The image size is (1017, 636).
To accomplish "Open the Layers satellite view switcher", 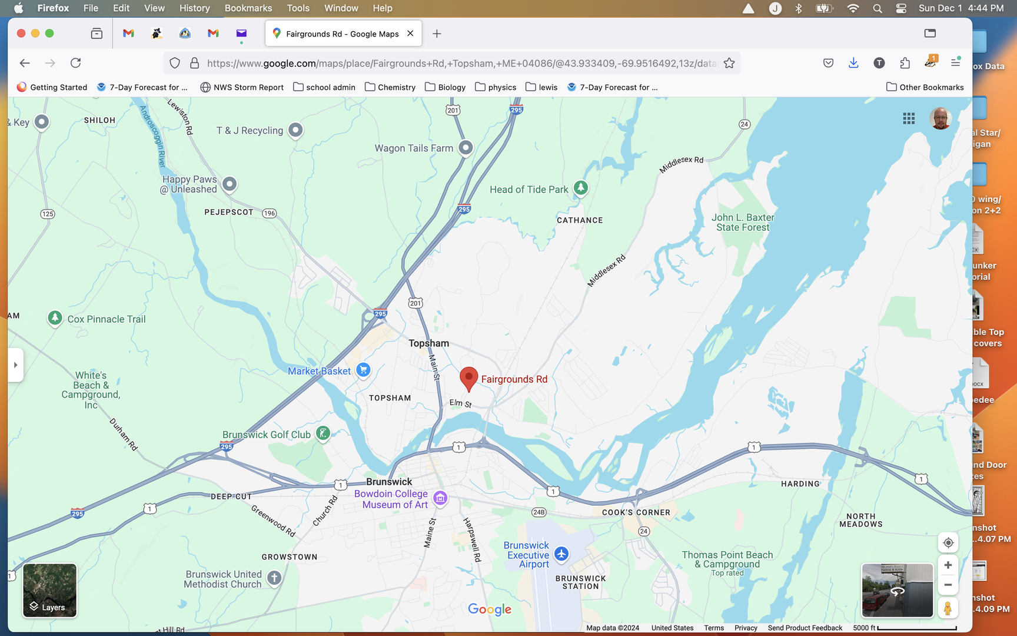I will click(x=50, y=591).
